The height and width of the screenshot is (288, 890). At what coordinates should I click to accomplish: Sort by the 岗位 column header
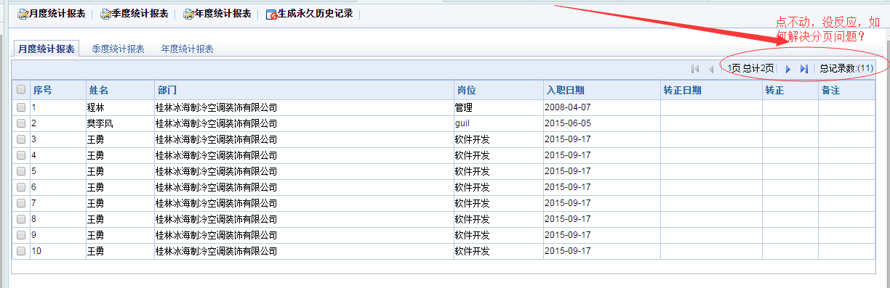pos(498,90)
